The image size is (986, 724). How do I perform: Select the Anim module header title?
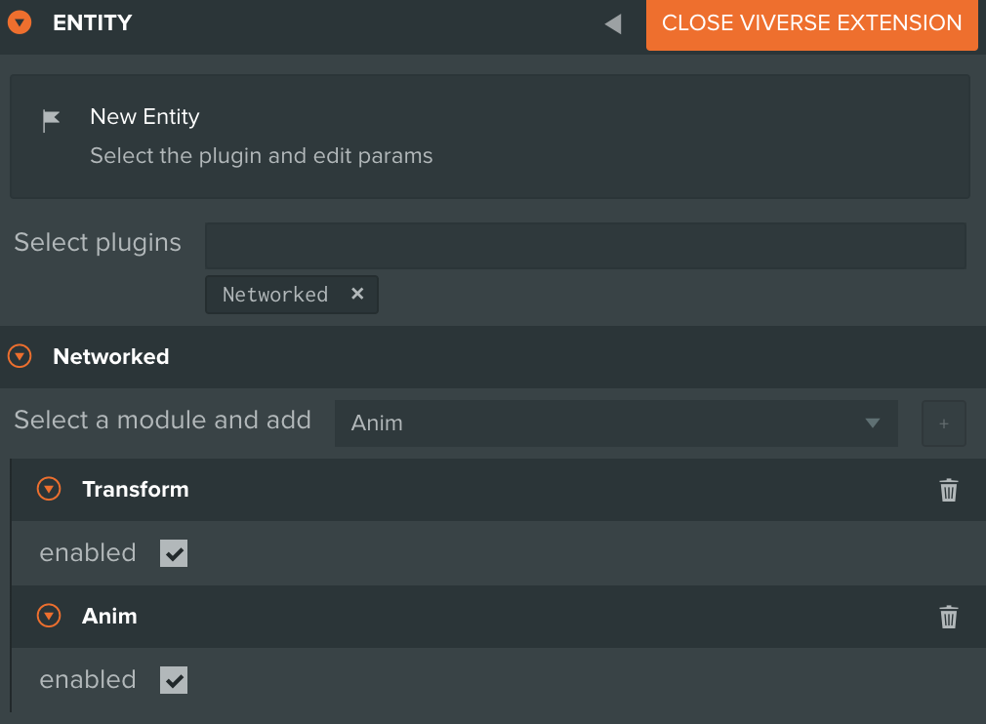click(x=109, y=616)
